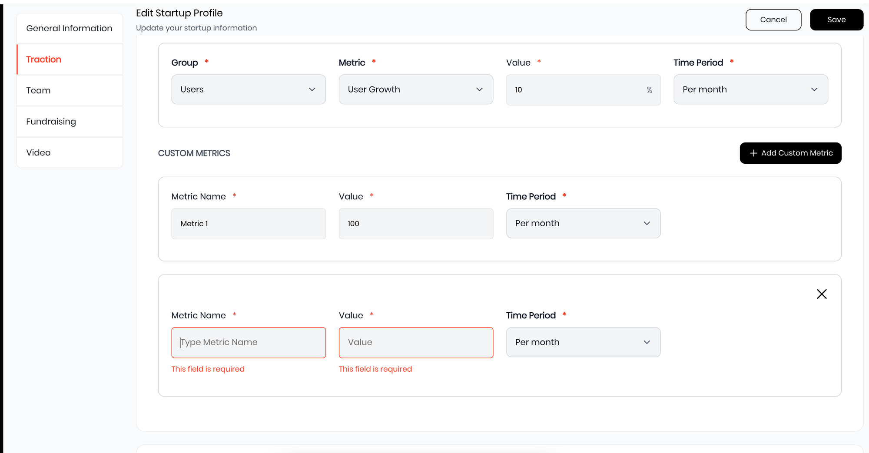
Task: Click the empty Value field with error
Action: [x=415, y=343]
